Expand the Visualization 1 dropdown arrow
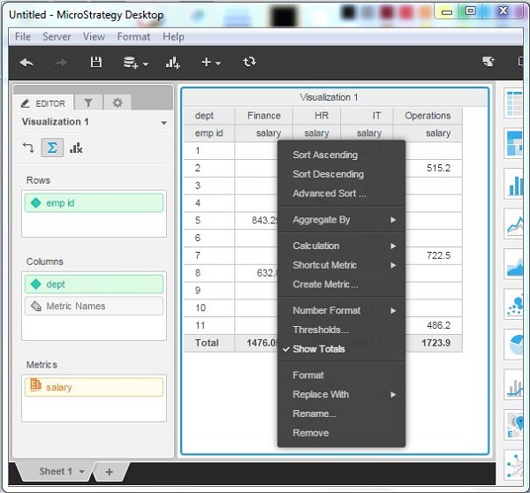This screenshot has width=530, height=493. point(164,123)
